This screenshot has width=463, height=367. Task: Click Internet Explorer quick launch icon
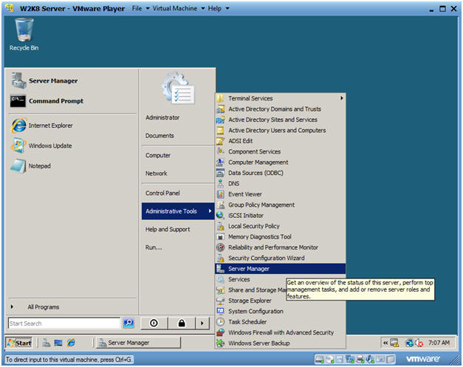pos(71,343)
